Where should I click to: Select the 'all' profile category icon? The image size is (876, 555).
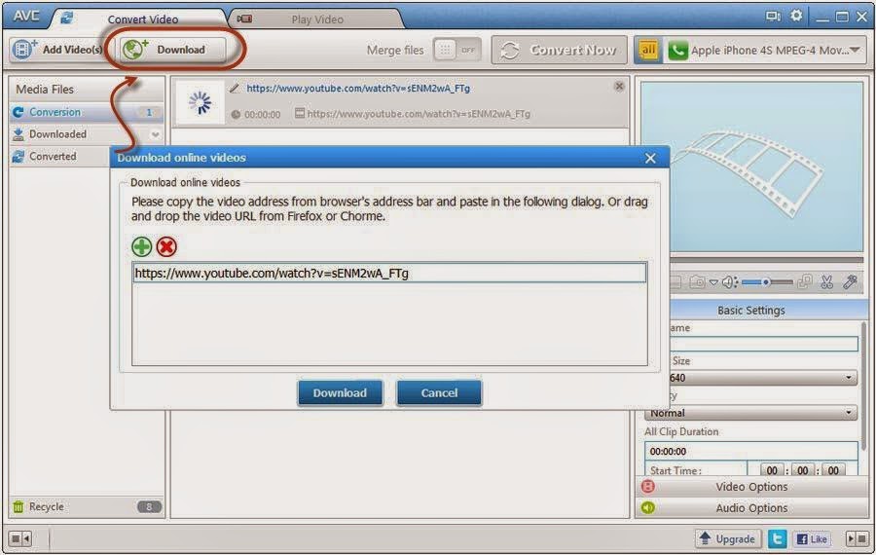click(647, 50)
